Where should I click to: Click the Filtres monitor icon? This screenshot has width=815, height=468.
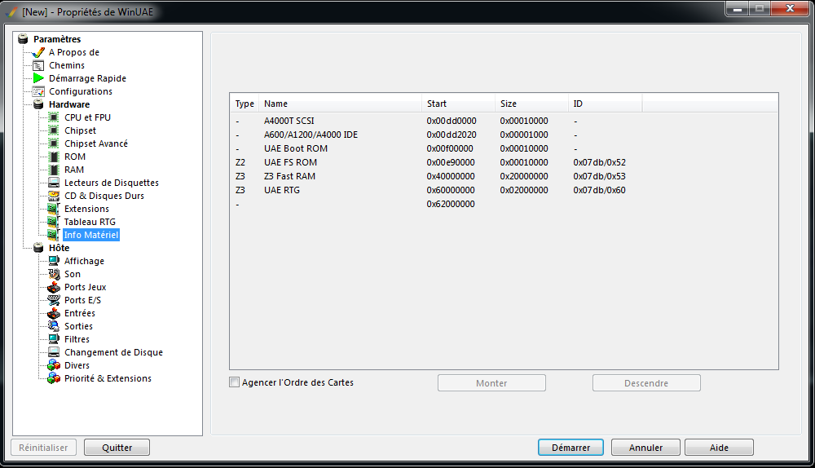click(x=54, y=339)
